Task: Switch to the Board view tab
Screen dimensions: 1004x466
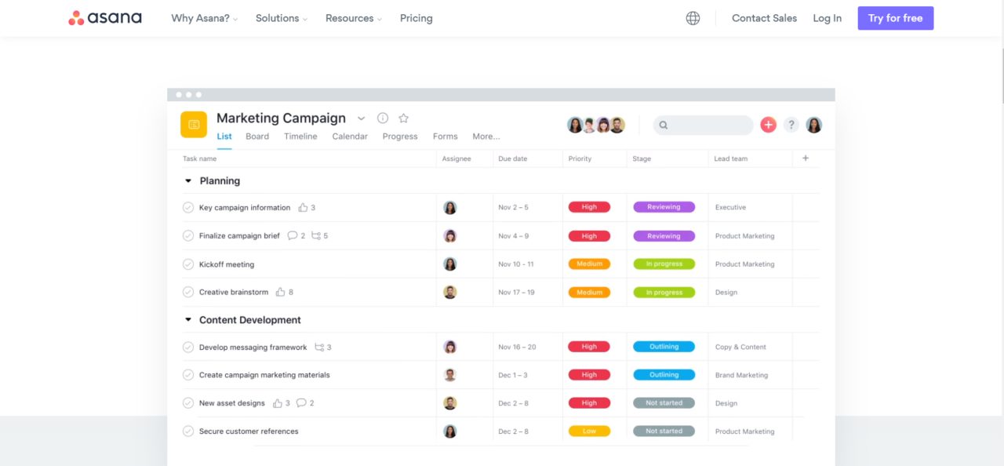Action: [257, 136]
